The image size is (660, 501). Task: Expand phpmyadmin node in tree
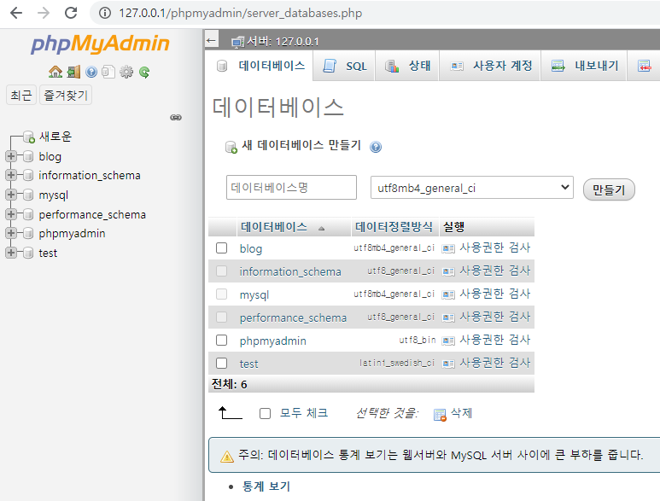coord(11,233)
